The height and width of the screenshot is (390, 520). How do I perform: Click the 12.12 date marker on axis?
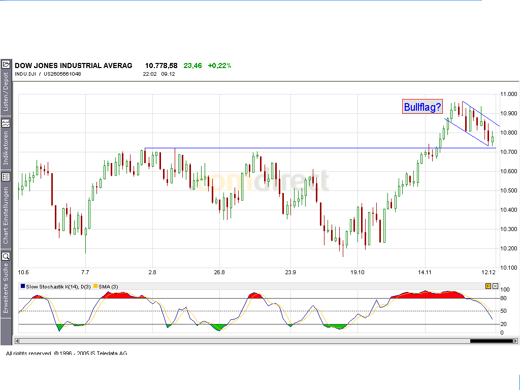489,272
